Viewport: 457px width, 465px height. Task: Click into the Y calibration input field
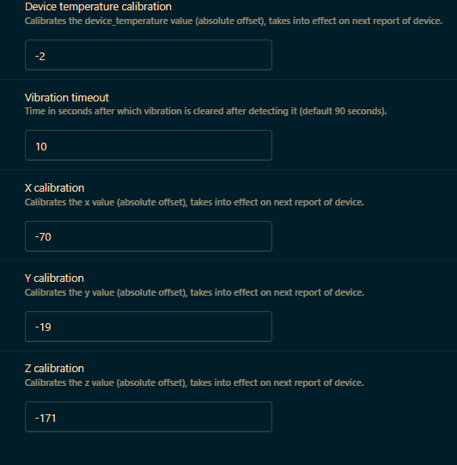[149, 327]
